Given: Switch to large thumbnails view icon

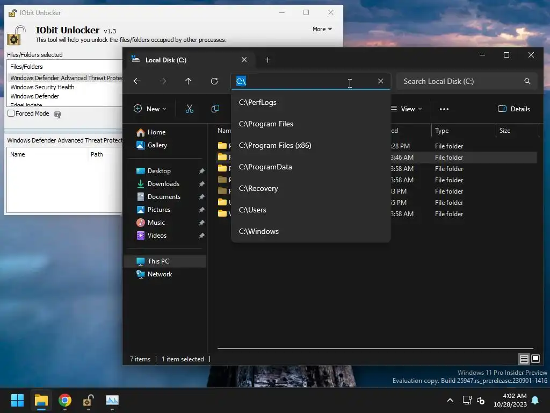Looking at the screenshot, I should pos(535,359).
